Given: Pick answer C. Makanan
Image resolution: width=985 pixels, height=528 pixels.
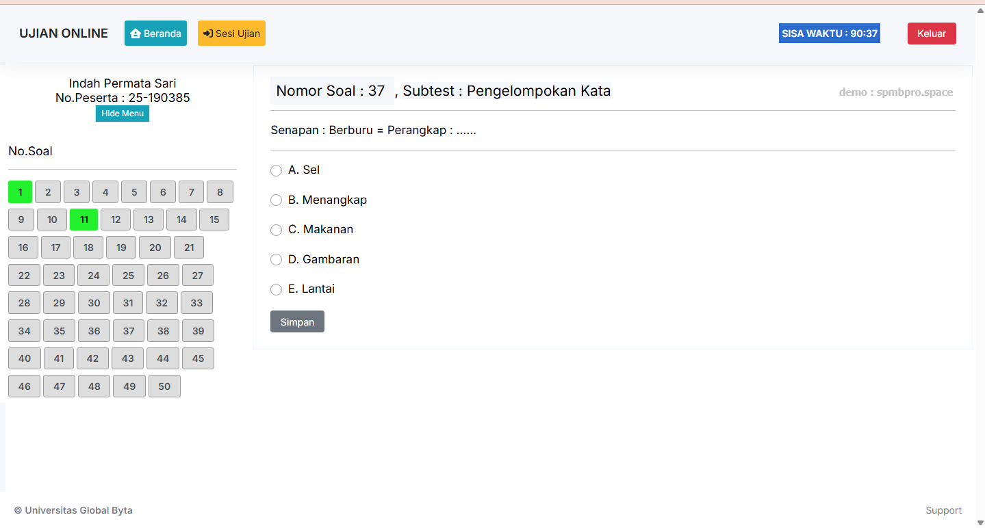Looking at the screenshot, I should point(276,230).
